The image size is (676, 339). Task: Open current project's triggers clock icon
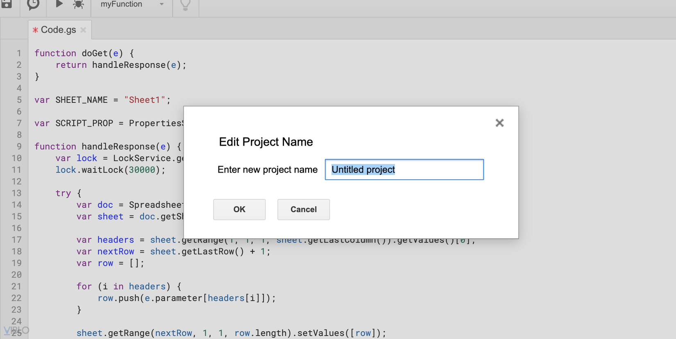point(33,4)
